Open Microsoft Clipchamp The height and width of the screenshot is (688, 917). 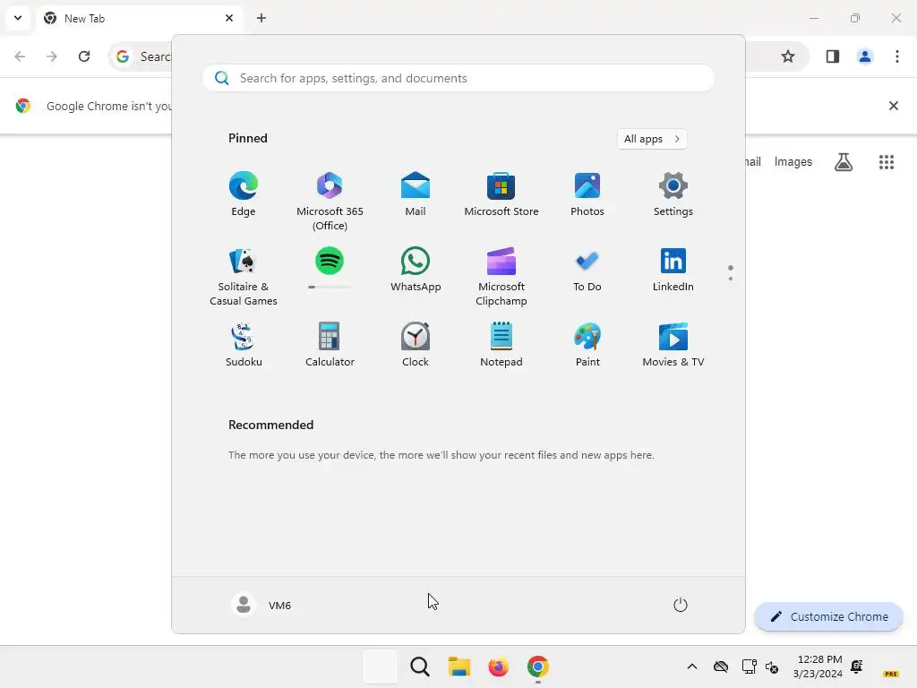pos(501,276)
